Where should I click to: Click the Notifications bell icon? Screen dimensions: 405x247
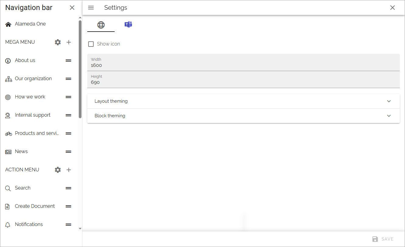pyautogui.click(x=8, y=225)
